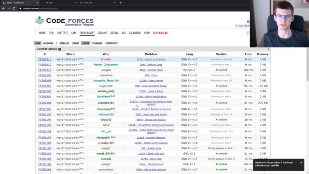Open sarthak_eddy's profile link
The width and height of the screenshot is (309, 174).
(x=106, y=91)
